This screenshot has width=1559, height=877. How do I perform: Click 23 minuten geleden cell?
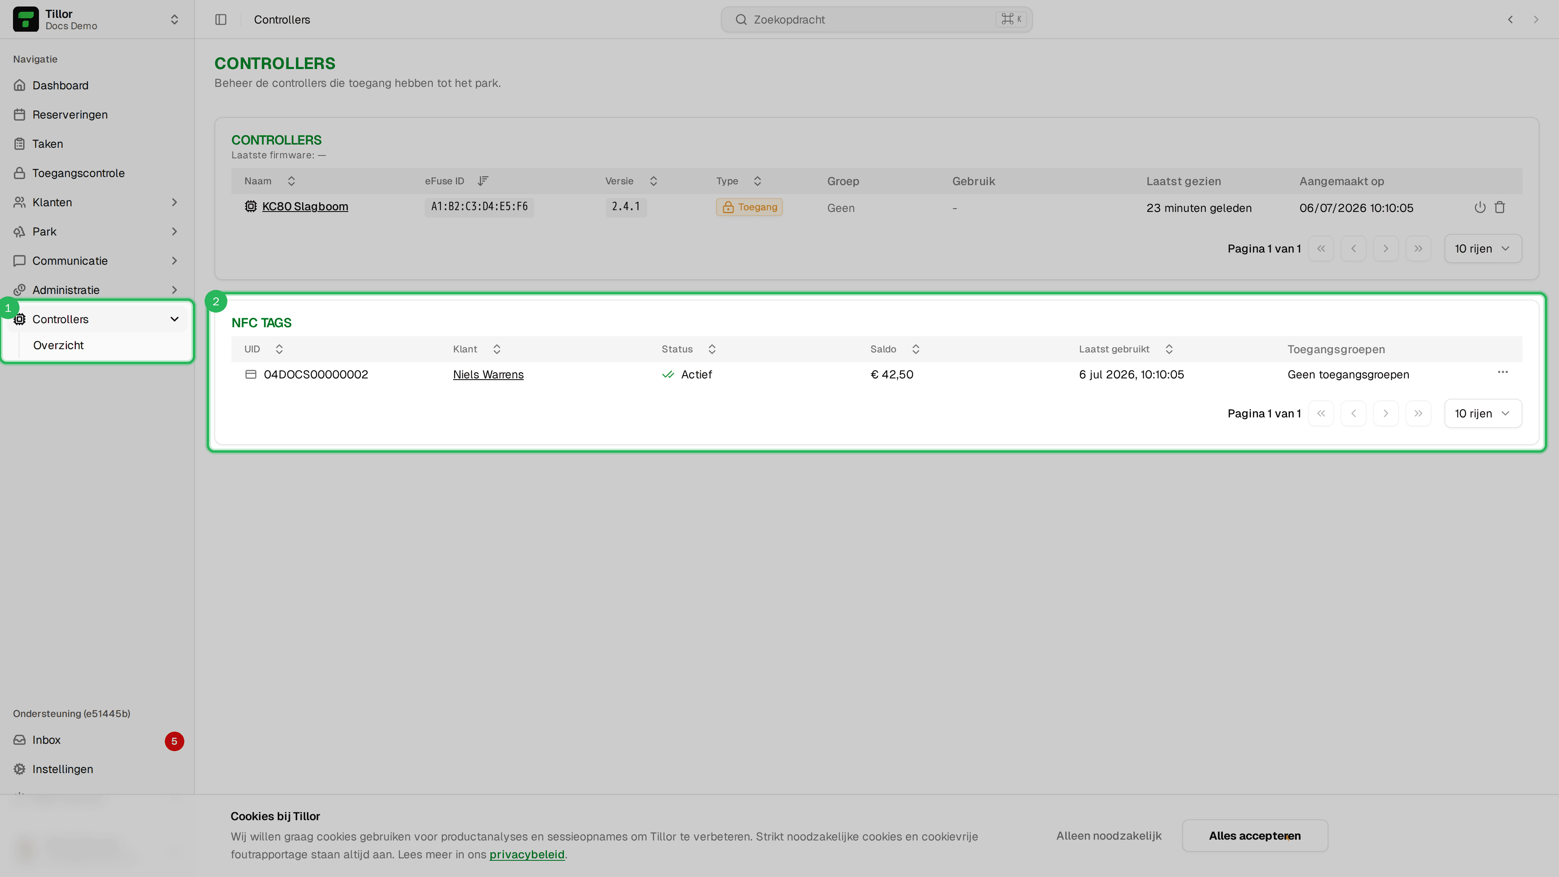(x=1199, y=207)
